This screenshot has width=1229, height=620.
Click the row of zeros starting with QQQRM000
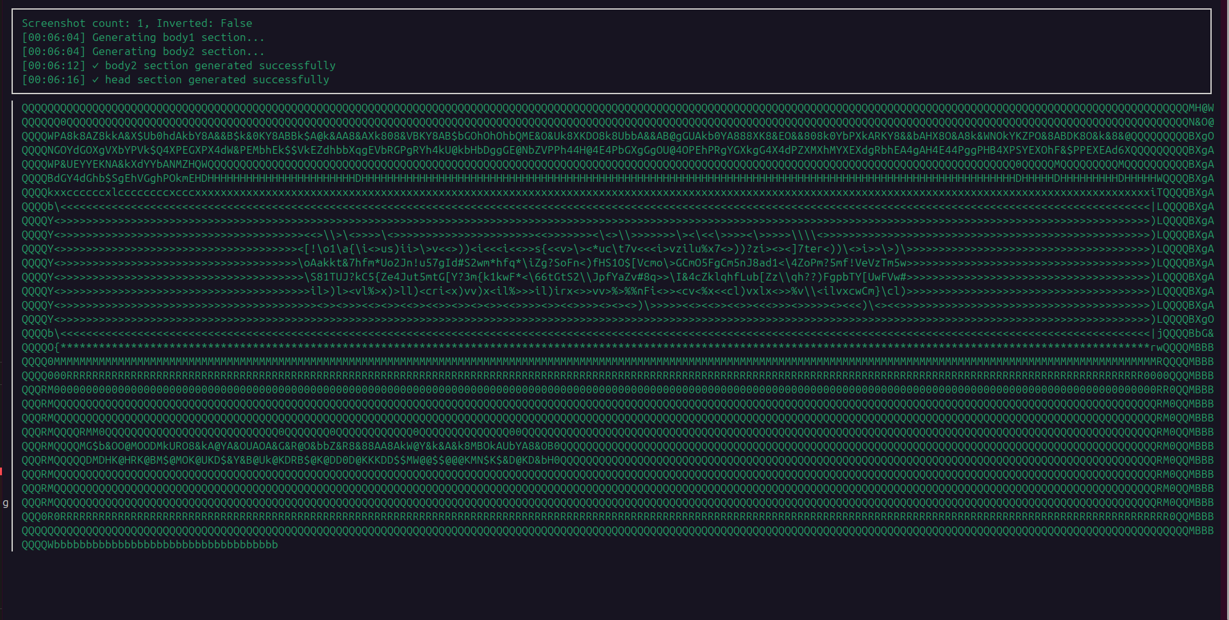[x=618, y=389]
